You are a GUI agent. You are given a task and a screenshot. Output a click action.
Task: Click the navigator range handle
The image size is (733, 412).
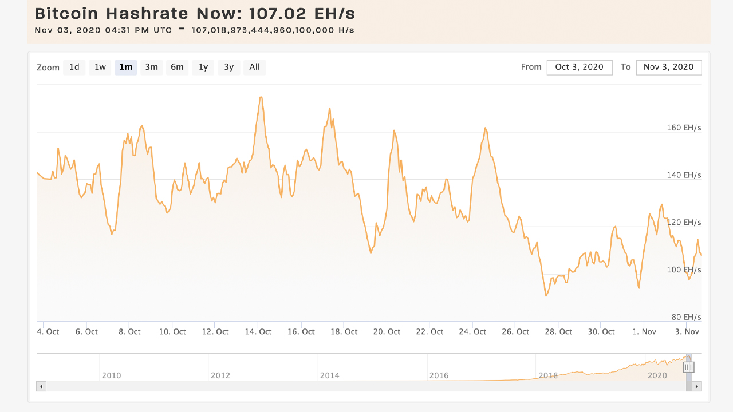click(x=689, y=367)
